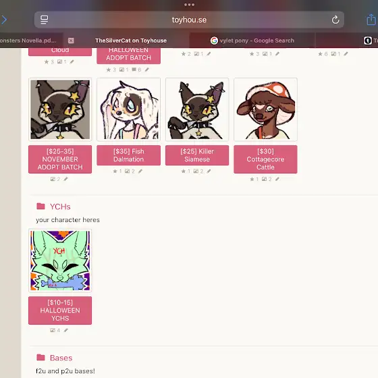Click the edit pencil under Fish Dalmatian
Screen dimensions: 378x378
(140, 171)
